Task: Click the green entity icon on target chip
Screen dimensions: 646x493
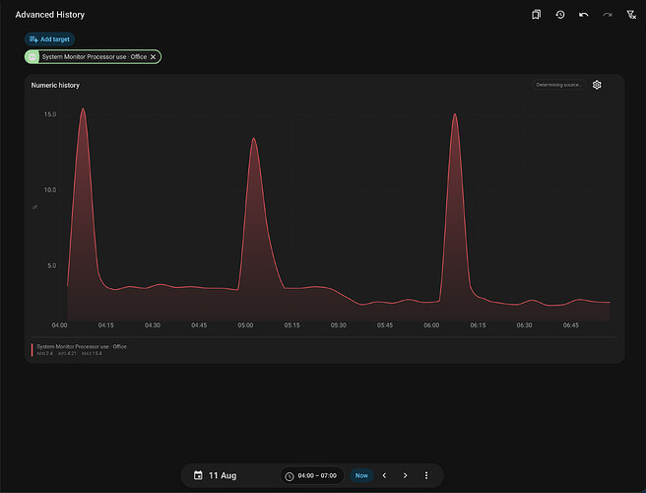Action: pos(32,57)
